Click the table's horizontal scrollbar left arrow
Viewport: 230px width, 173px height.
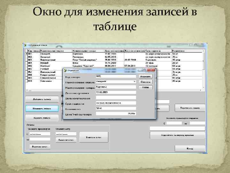(27, 90)
